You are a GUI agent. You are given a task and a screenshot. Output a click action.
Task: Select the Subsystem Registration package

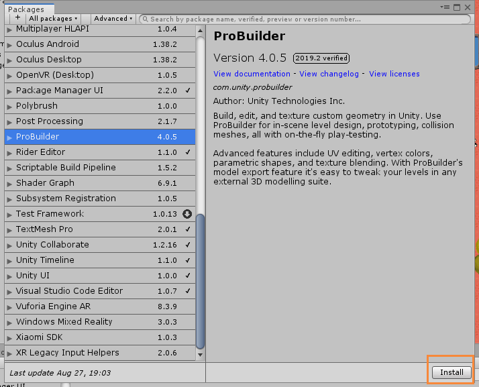[100, 199]
